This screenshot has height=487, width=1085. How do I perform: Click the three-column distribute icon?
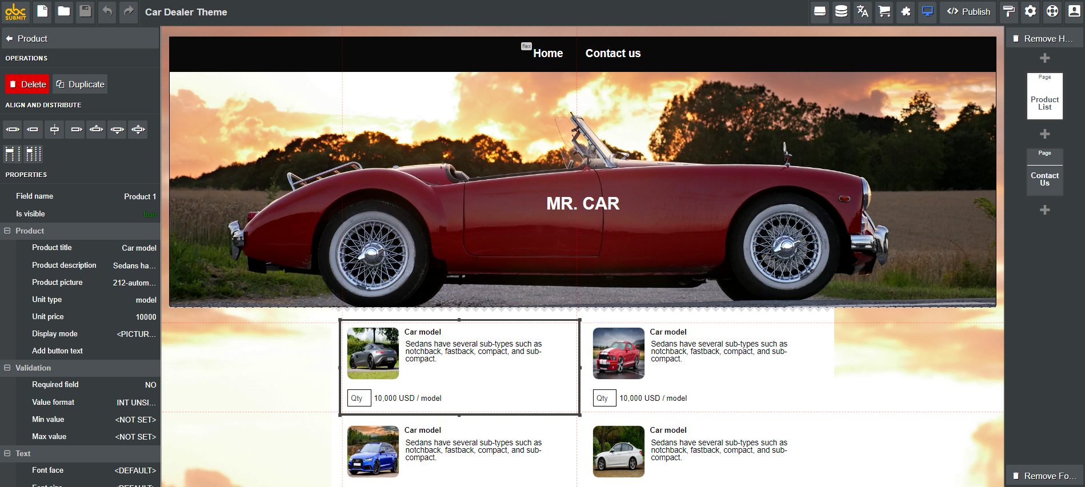point(13,154)
